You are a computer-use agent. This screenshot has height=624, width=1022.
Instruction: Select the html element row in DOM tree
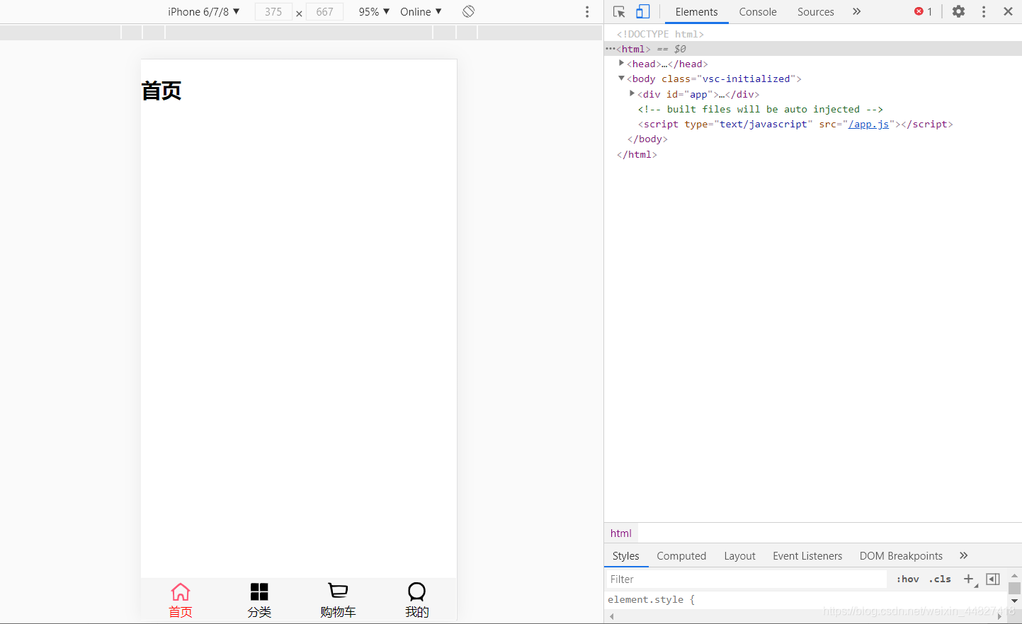[x=813, y=49]
